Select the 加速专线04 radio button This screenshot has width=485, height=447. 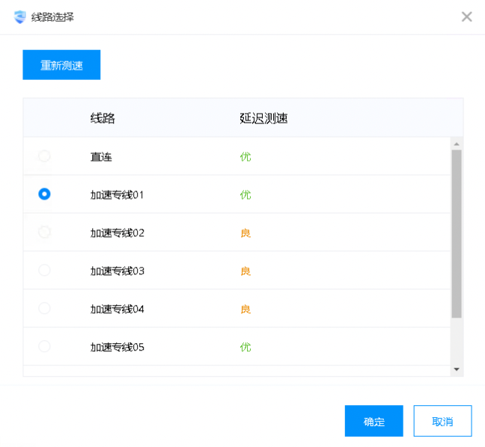[x=44, y=308]
